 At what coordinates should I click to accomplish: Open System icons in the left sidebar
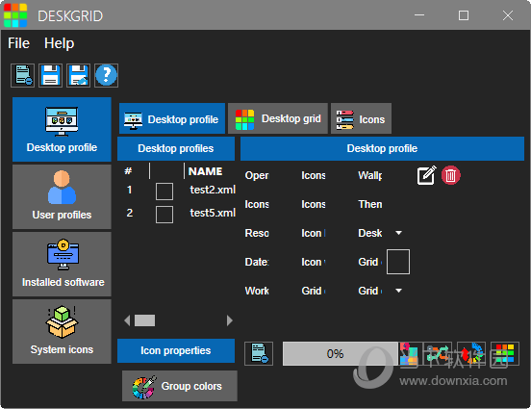[62, 331]
